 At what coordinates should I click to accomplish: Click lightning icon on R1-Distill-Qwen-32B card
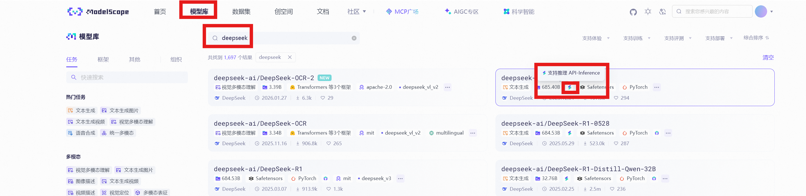(x=566, y=179)
